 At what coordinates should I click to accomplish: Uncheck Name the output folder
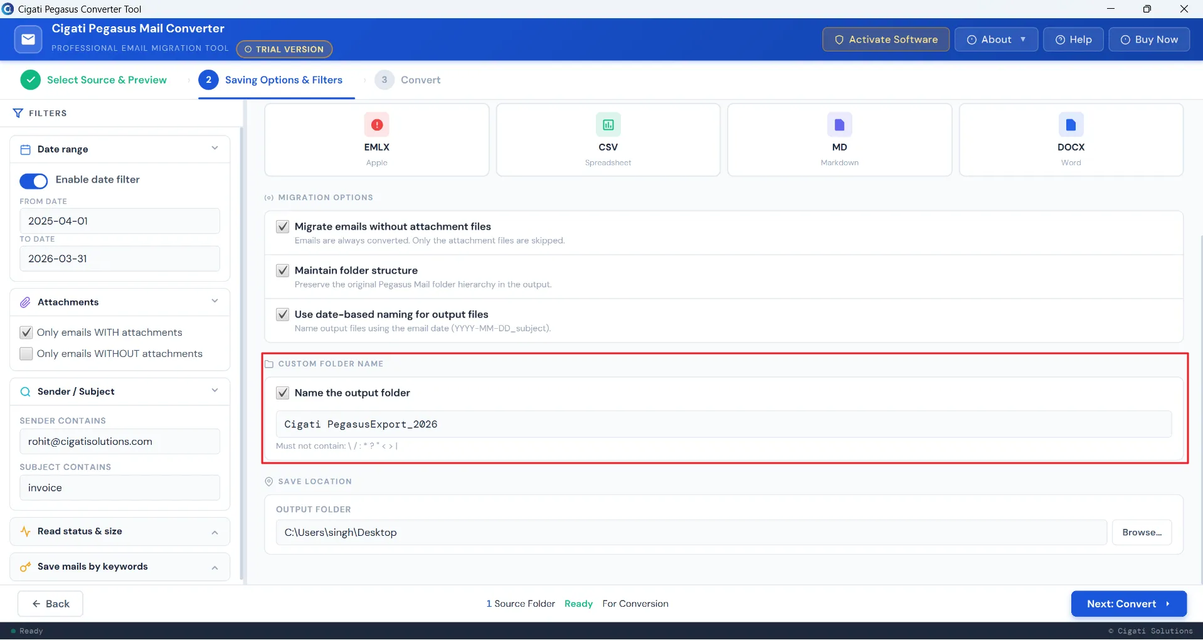[283, 393]
